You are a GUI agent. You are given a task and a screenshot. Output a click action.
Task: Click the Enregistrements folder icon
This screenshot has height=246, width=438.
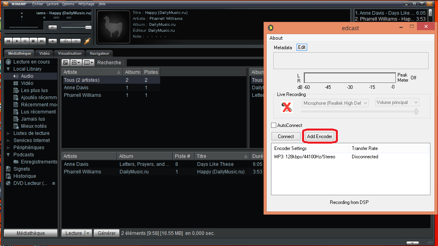click(16, 162)
